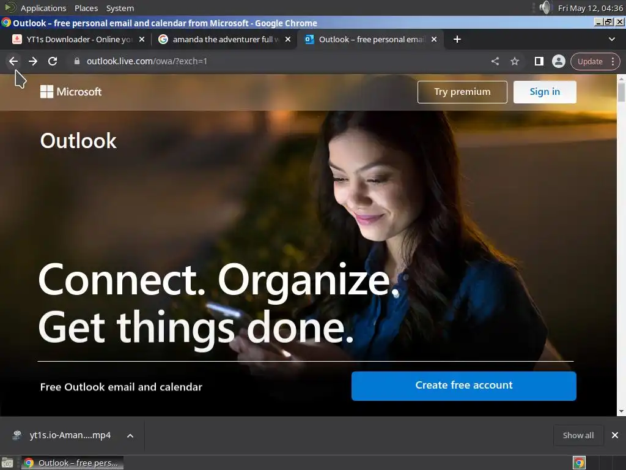Viewport: 626px width, 470px height.
Task: Click the show desktop icon in bottom panel
Action: coord(7,463)
